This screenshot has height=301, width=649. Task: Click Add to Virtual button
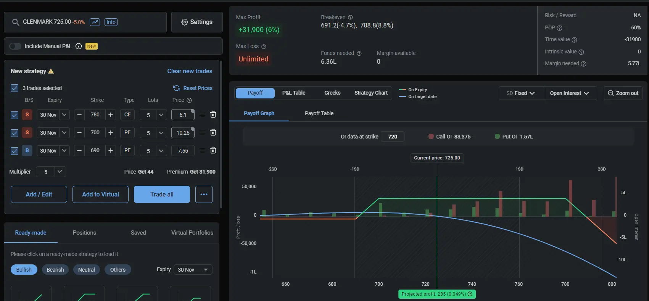(100, 194)
